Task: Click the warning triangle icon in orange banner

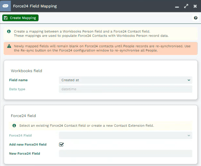Action: (9, 46)
